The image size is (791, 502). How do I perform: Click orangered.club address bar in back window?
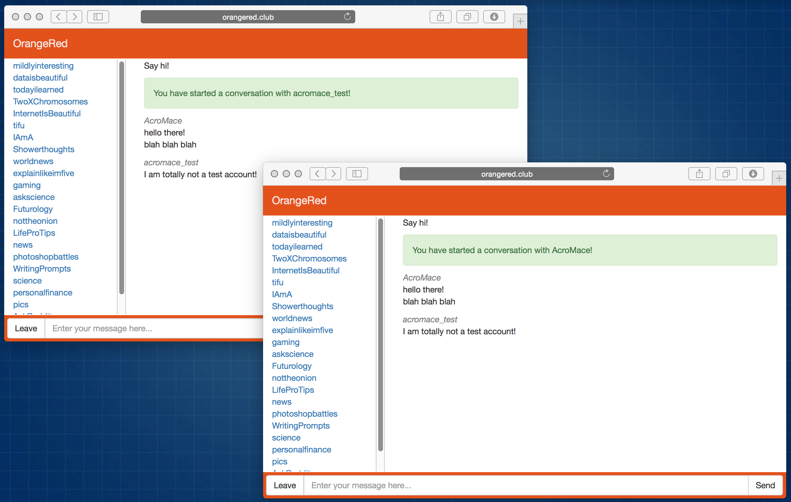coord(248,17)
